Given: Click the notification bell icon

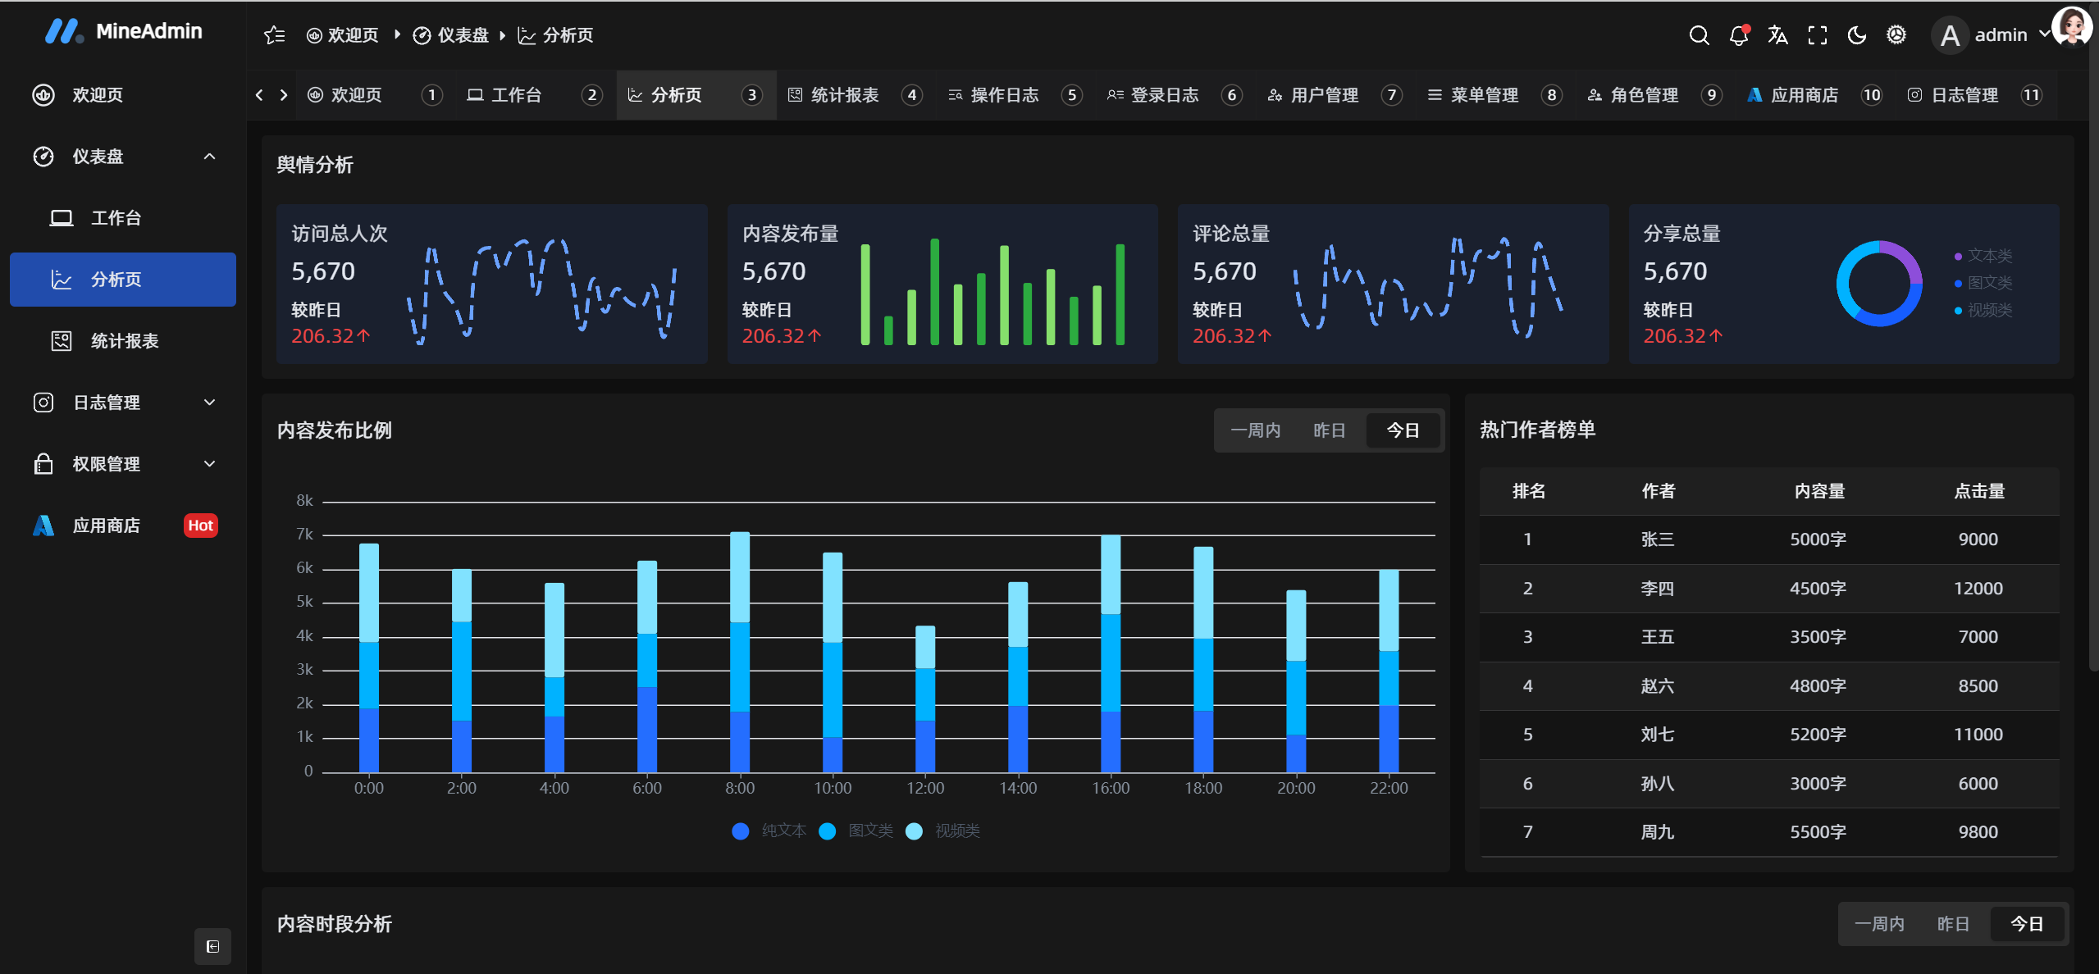Looking at the screenshot, I should pos(1738,34).
